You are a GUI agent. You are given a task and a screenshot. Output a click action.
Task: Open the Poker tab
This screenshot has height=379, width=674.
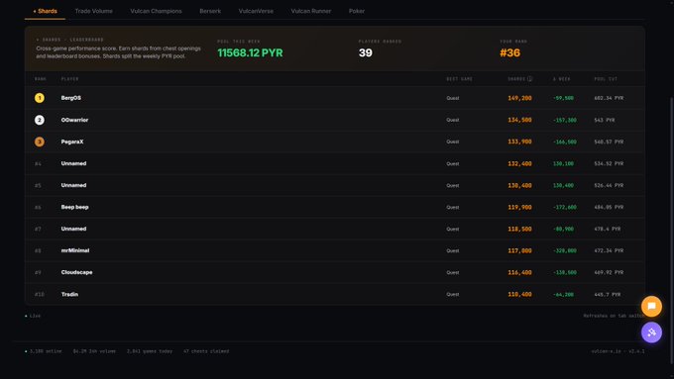click(357, 11)
